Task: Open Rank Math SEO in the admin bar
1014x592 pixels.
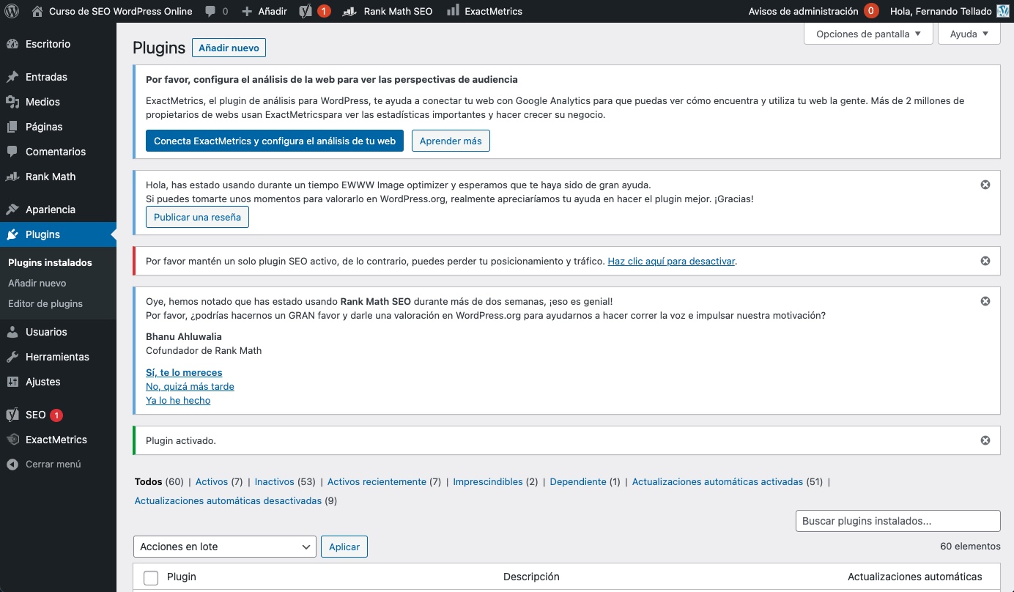Action: coord(388,11)
